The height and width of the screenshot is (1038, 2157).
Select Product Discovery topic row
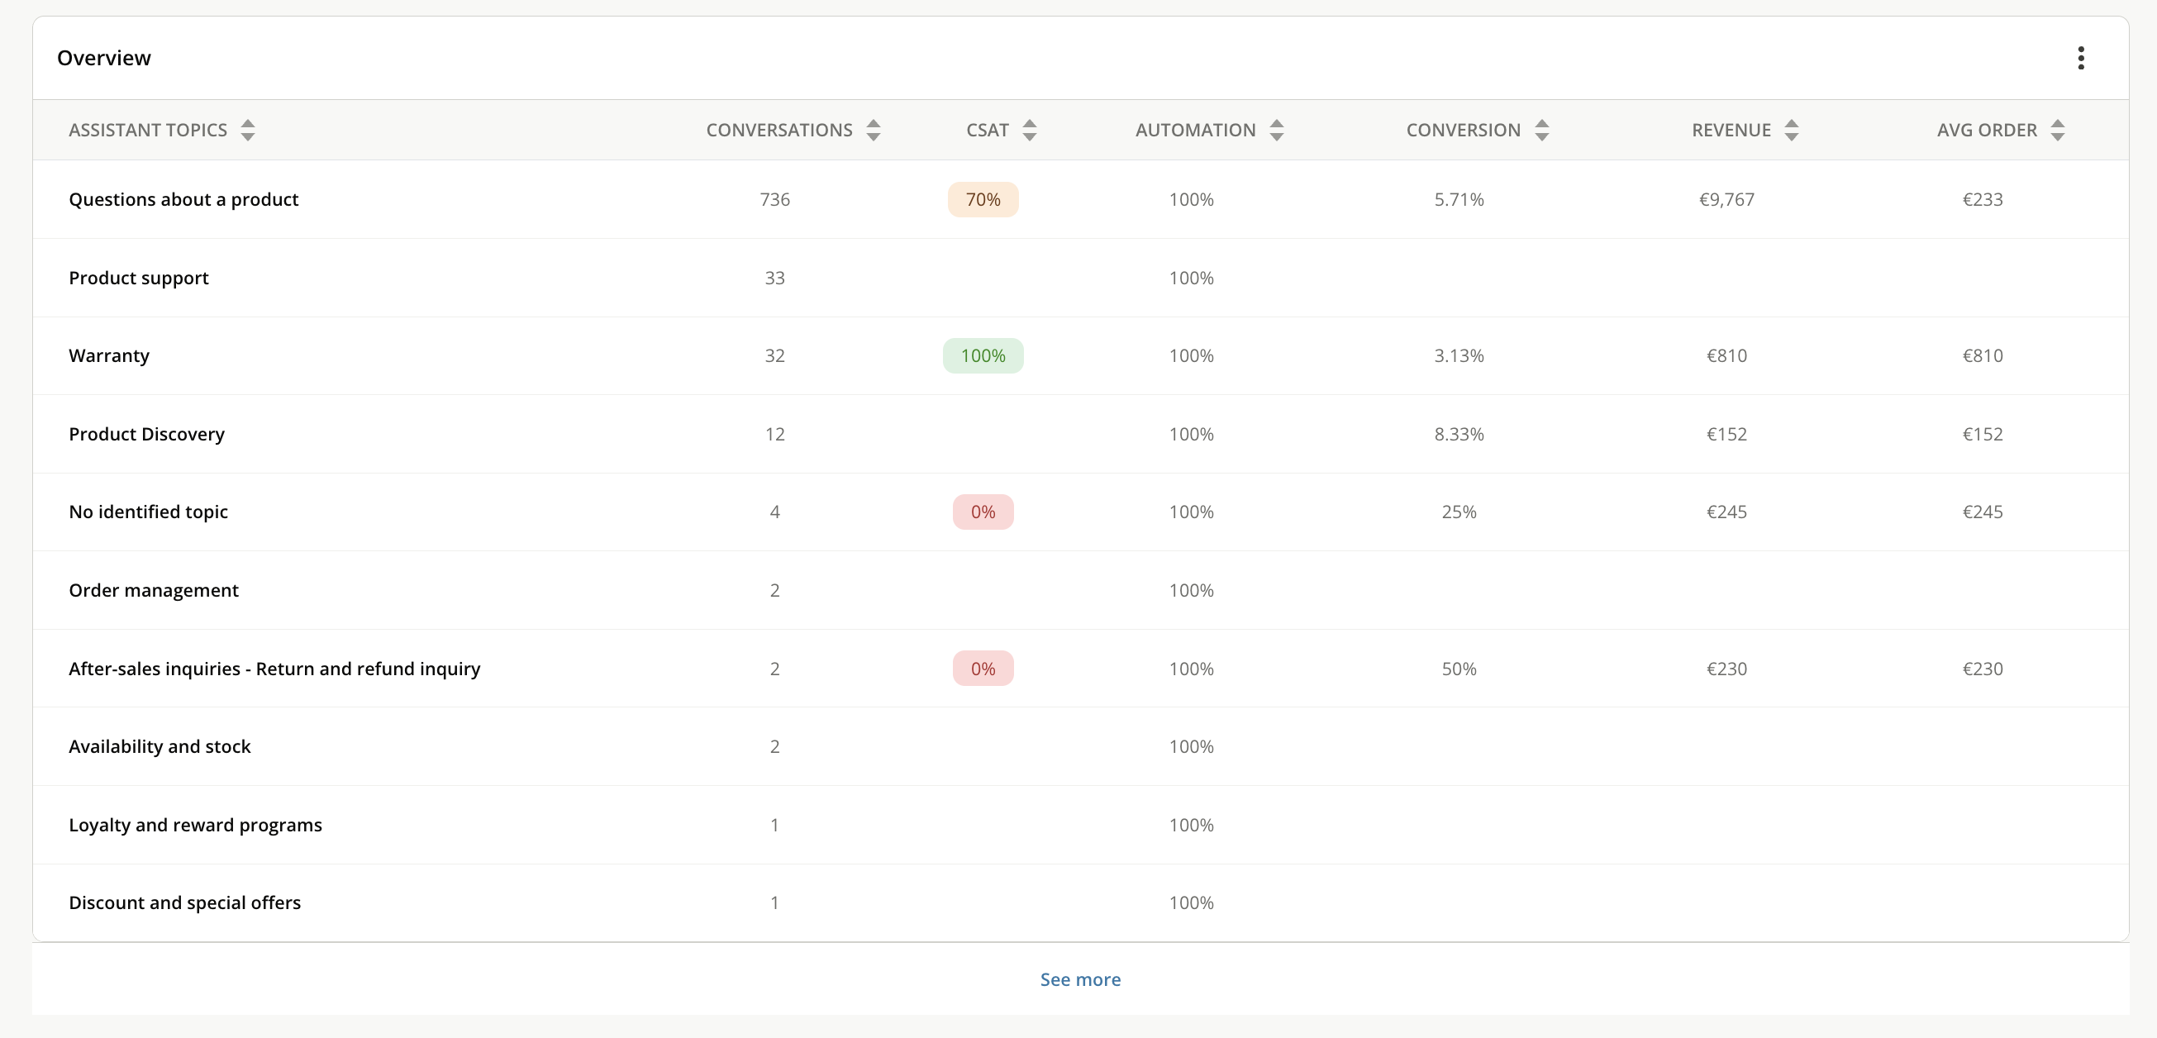tap(146, 434)
